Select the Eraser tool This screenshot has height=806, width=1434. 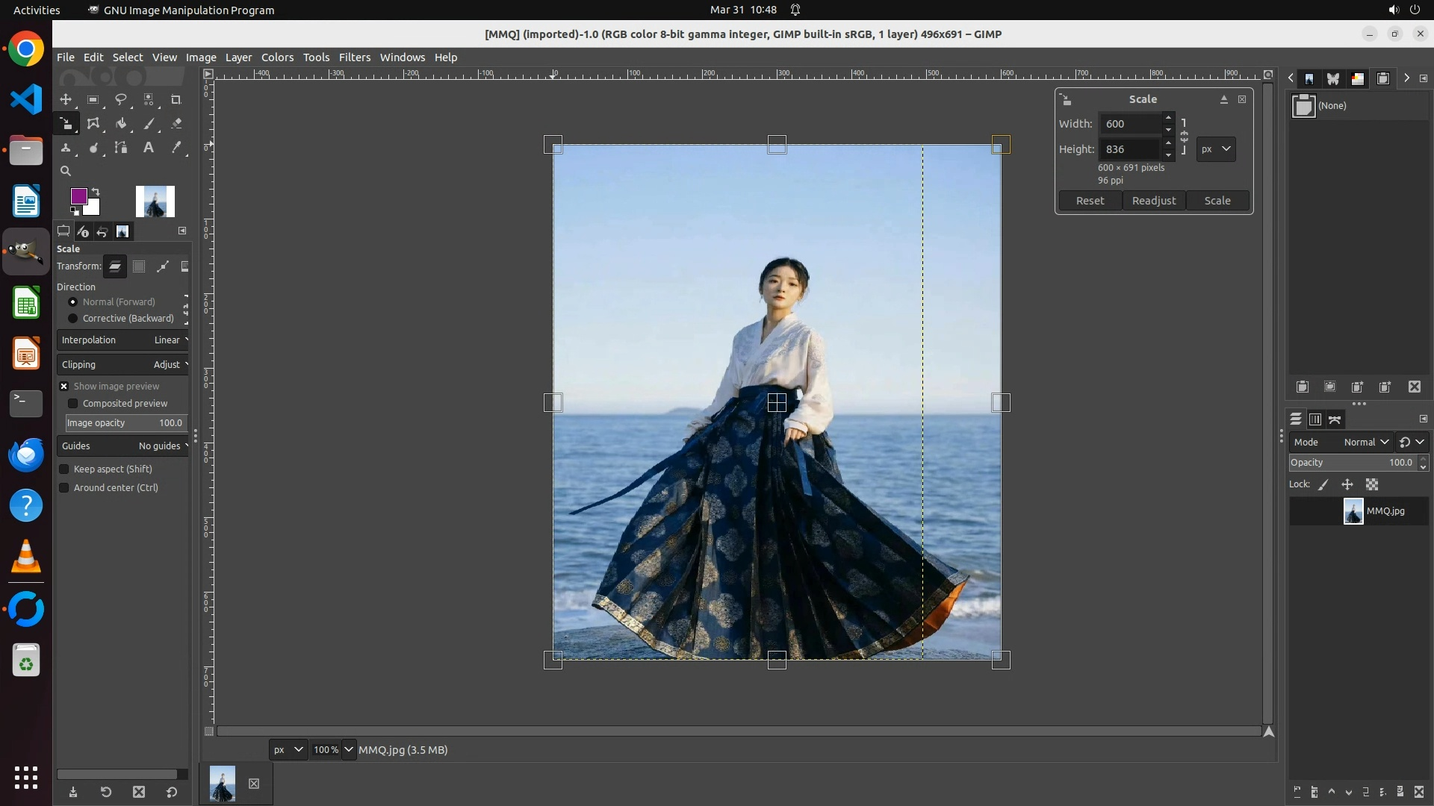(176, 124)
